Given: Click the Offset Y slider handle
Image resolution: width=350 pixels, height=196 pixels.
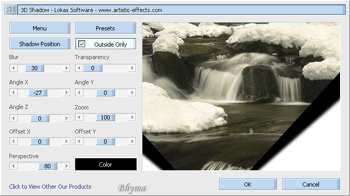Looking at the screenshot, I should coord(106,141).
